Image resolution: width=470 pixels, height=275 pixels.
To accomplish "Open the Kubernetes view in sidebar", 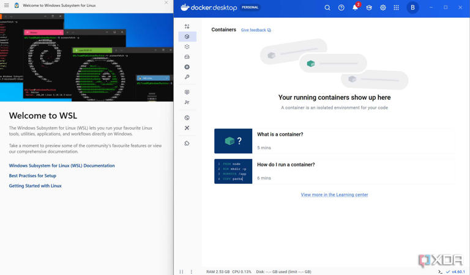I will pyautogui.click(x=187, y=67).
